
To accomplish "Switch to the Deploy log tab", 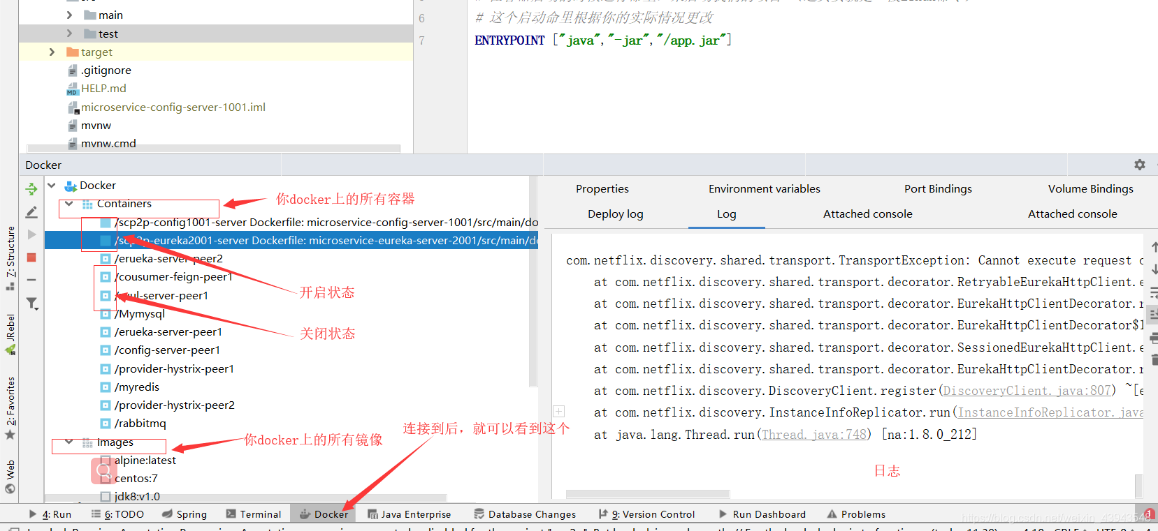I will click(x=616, y=214).
